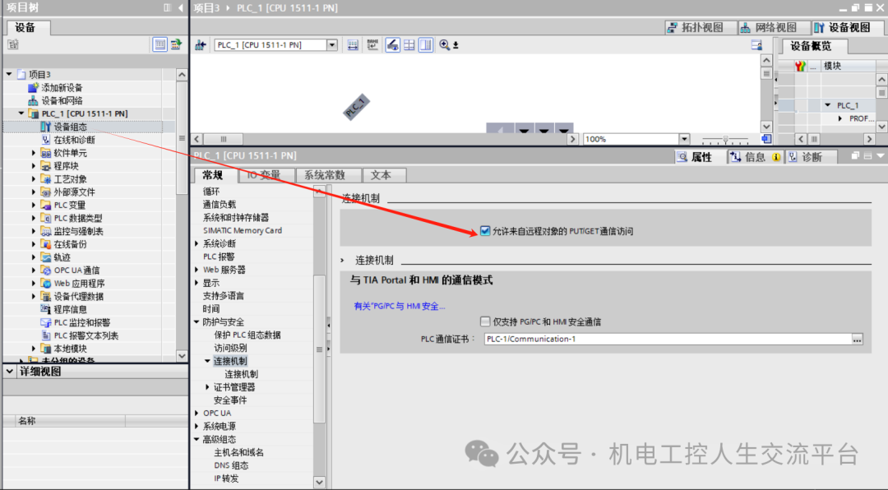888x490 pixels.
Task: Open 网络视图 tab
Action: pos(775,27)
